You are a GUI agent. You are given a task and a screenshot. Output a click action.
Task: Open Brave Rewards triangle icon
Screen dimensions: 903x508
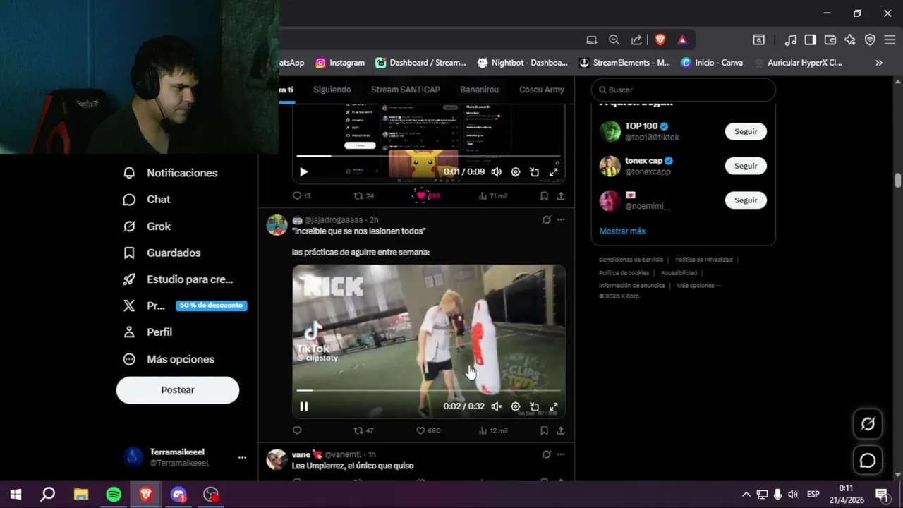682,40
